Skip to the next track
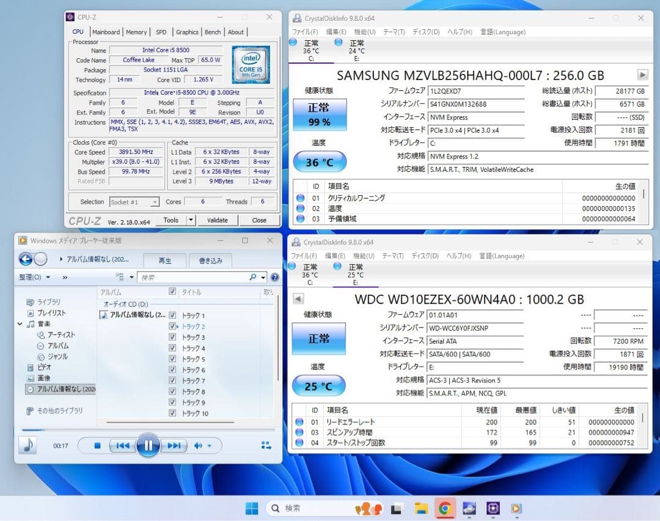Image resolution: width=660 pixels, height=521 pixels. pyautogui.click(x=174, y=446)
